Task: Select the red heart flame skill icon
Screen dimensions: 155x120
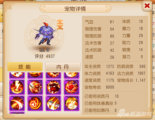Action: coord(72,87)
